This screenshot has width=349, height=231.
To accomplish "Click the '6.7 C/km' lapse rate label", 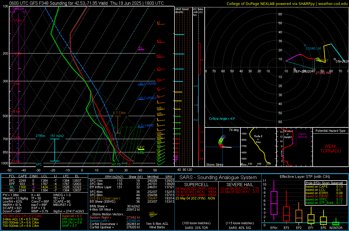I will (119, 113).
